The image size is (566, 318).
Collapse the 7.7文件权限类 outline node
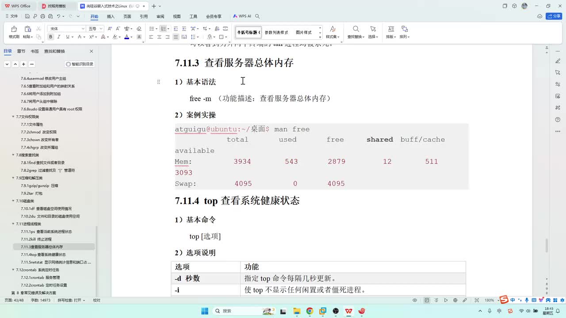tap(13, 117)
